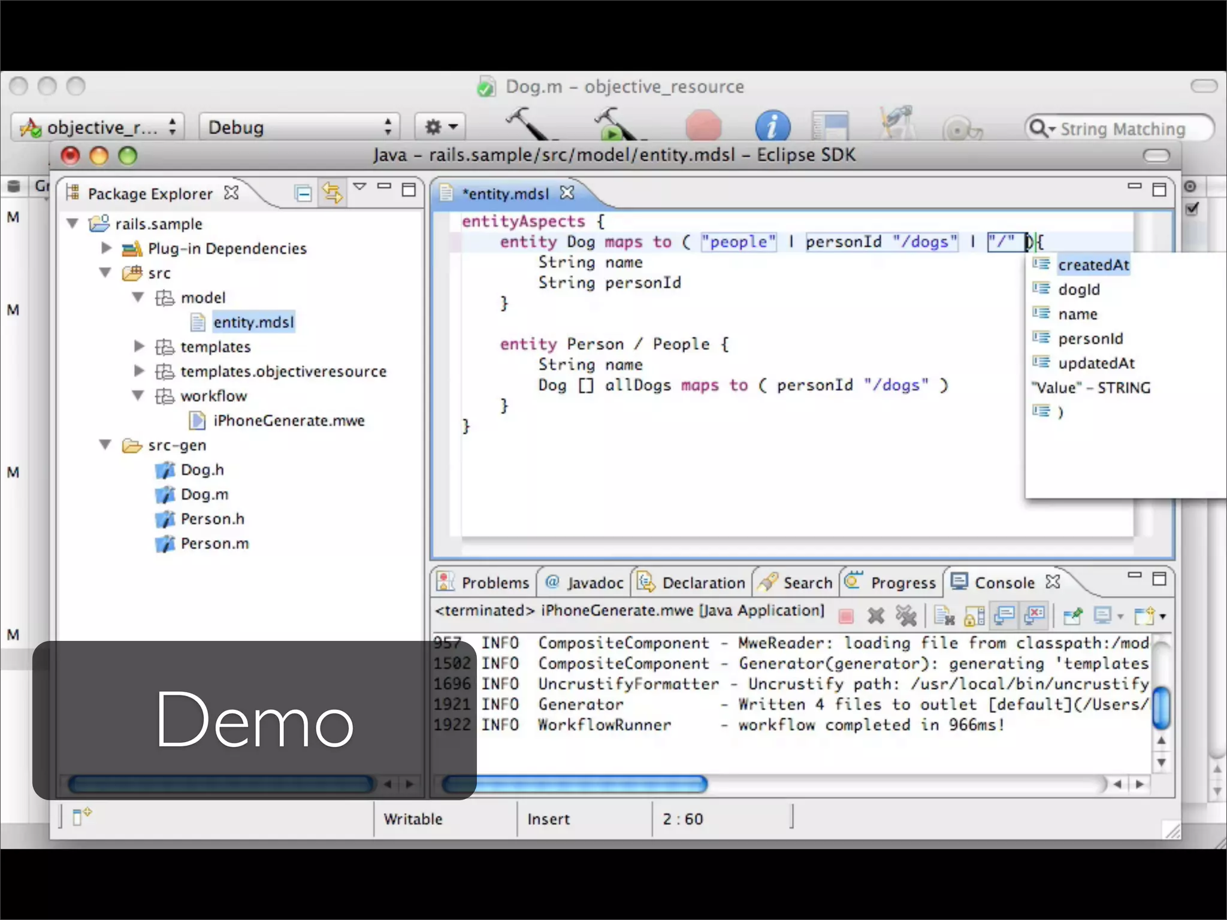1227x920 pixels.
Task: Open the blue Info icon in Xcode
Action: (772, 126)
